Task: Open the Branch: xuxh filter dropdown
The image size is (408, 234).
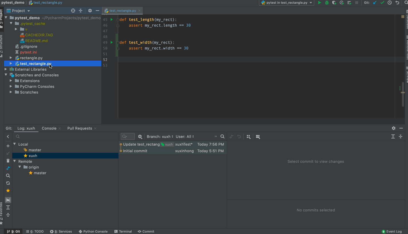Action: point(160,137)
